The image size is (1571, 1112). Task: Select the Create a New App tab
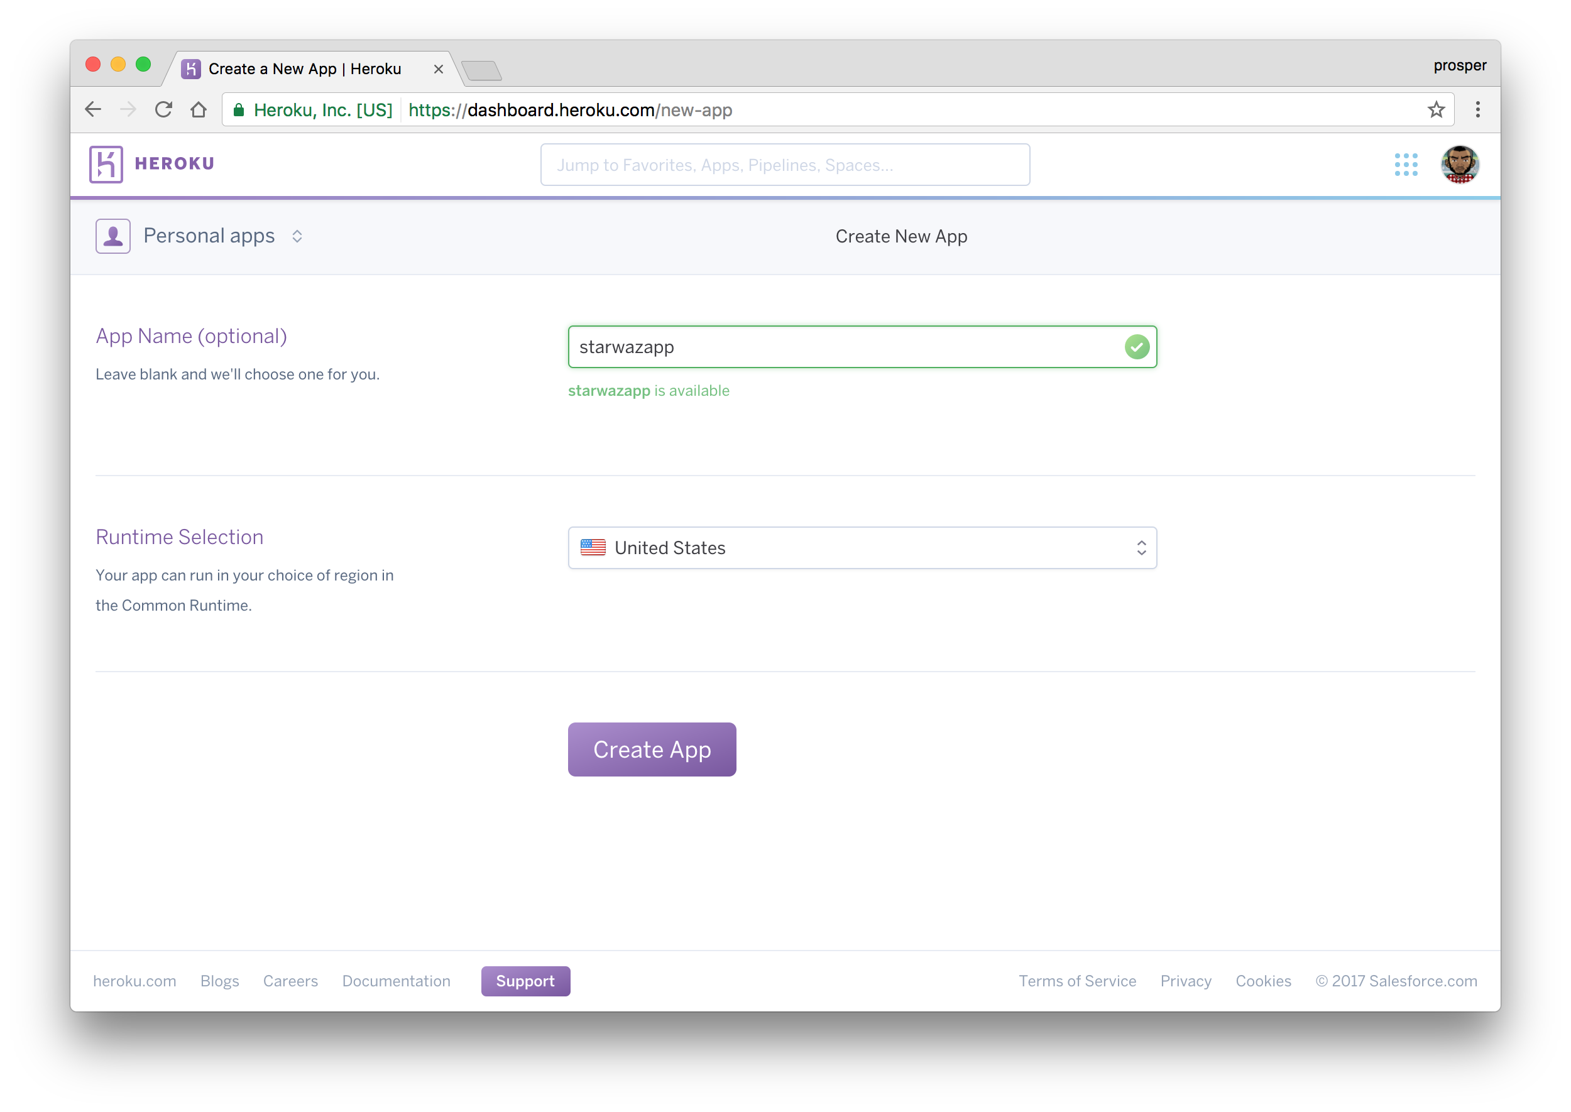(305, 69)
